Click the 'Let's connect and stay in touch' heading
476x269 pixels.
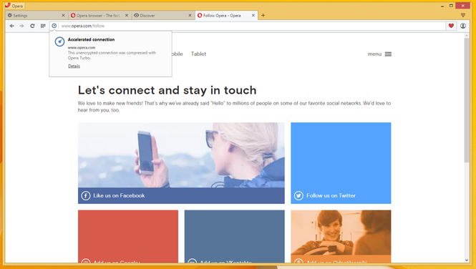(x=167, y=90)
